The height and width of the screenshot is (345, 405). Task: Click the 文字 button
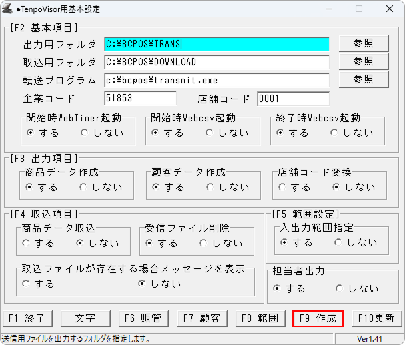[85, 318]
